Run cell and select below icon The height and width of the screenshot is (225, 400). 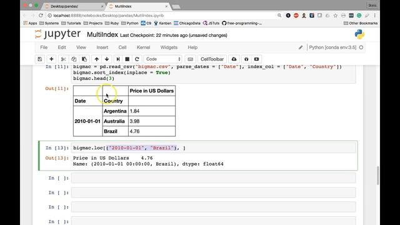pyautogui.click(x=118, y=59)
